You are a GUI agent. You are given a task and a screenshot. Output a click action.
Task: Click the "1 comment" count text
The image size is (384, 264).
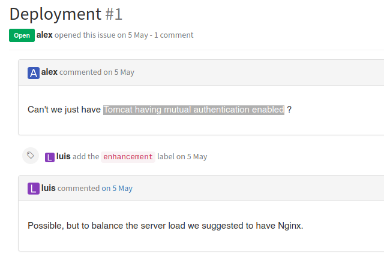pos(174,35)
